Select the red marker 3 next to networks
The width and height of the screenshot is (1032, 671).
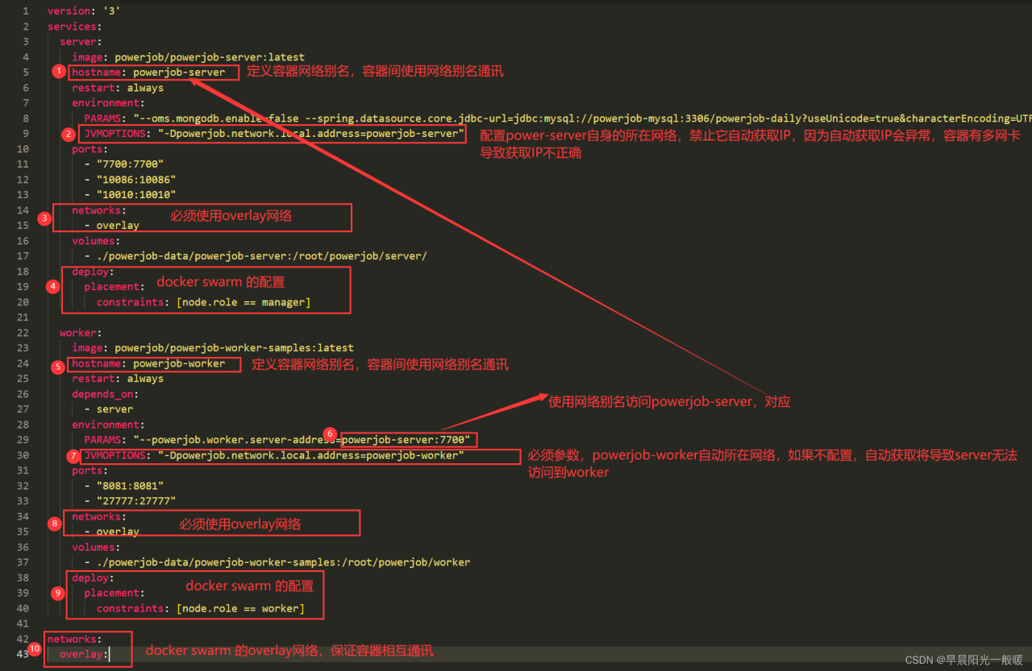pyautogui.click(x=45, y=218)
